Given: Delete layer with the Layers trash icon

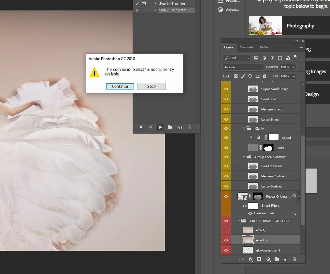Looking at the screenshot, I should tap(294, 259).
